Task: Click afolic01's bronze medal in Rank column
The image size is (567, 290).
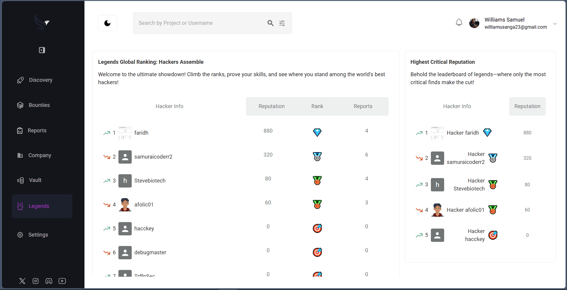Action: pos(317,204)
